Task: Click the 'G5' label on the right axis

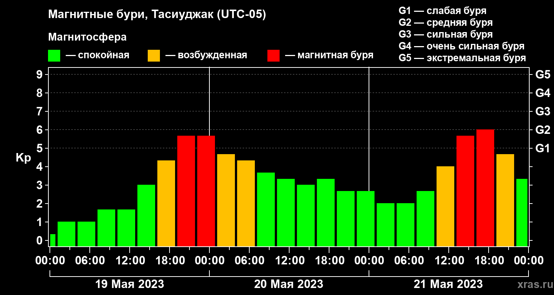Action: click(543, 74)
